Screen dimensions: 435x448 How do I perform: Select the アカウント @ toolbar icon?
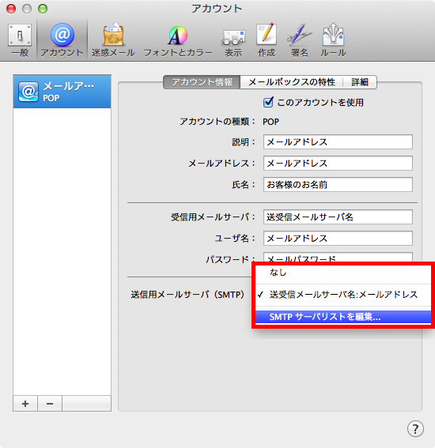point(62,40)
